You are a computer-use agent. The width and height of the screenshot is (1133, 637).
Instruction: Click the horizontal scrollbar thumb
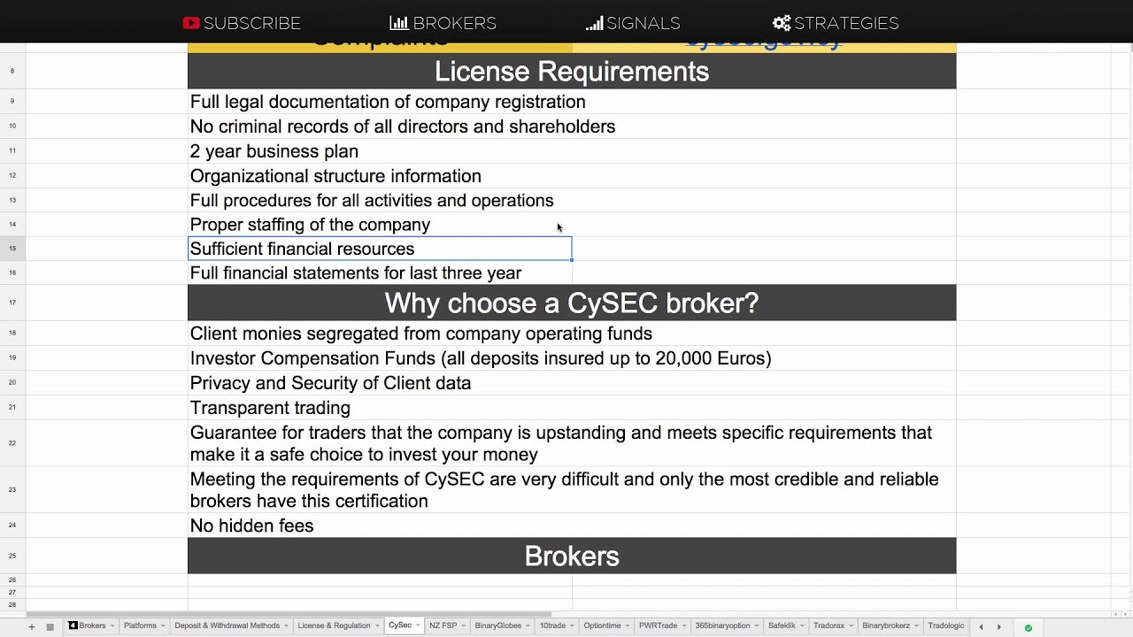coord(289,614)
